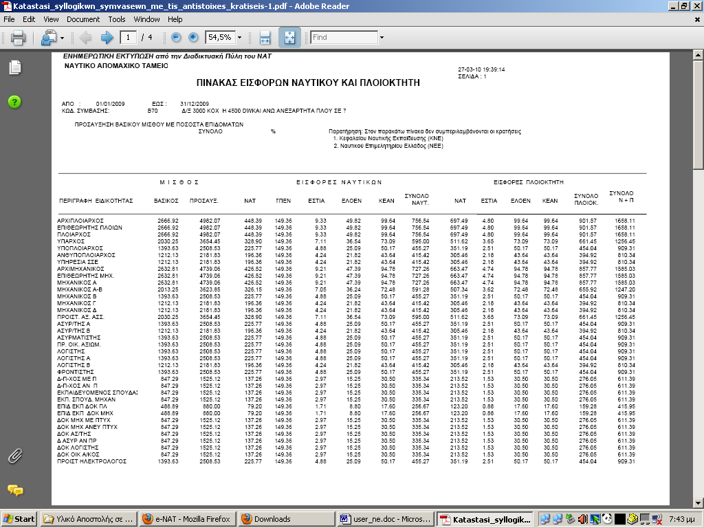
Task: Go to next page arrow
Action: (x=107, y=37)
